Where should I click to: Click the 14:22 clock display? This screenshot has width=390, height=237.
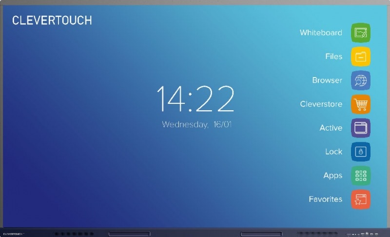click(195, 99)
